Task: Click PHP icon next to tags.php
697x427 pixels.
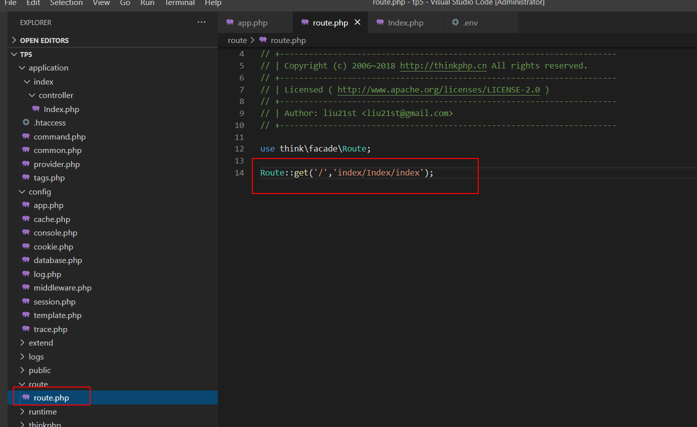Action: 26,177
